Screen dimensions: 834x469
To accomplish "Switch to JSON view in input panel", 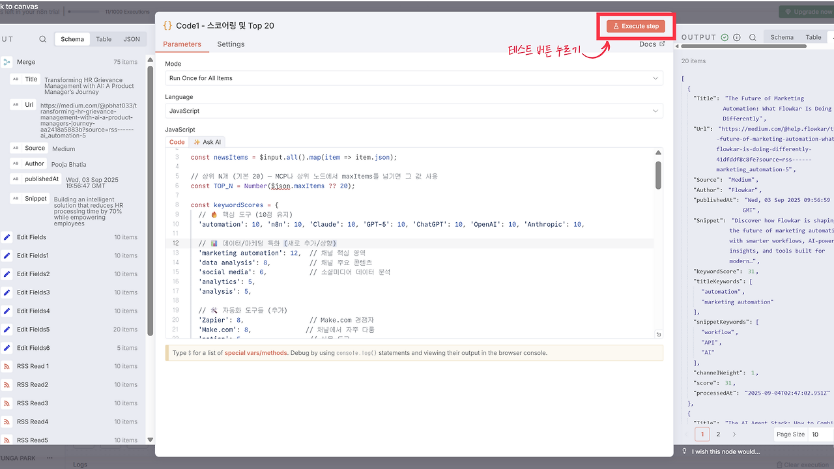I will tap(132, 39).
